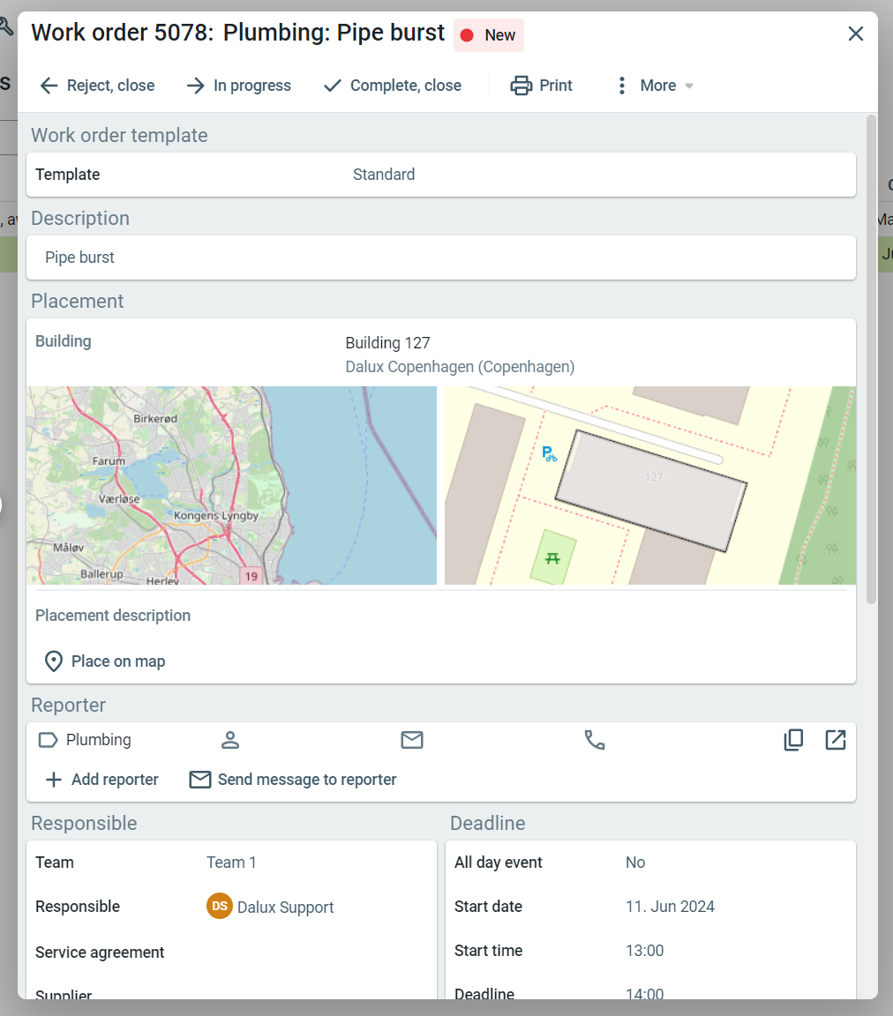Viewport: 893px width, 1016px height.
Task: Send message to reporter
Action: [293, 780]
